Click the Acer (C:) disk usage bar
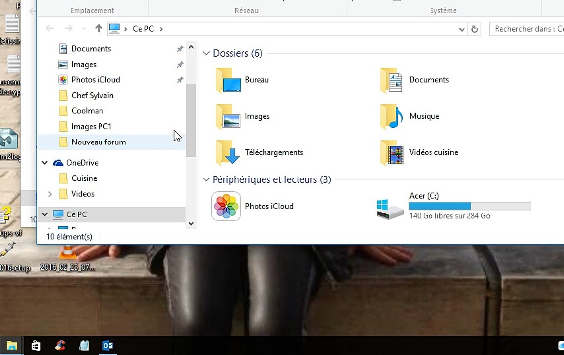This screenshot has height=355, width=564. pos(470,206)
